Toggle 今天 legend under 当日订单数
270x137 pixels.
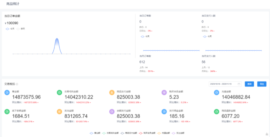click(x=145, y=36)
